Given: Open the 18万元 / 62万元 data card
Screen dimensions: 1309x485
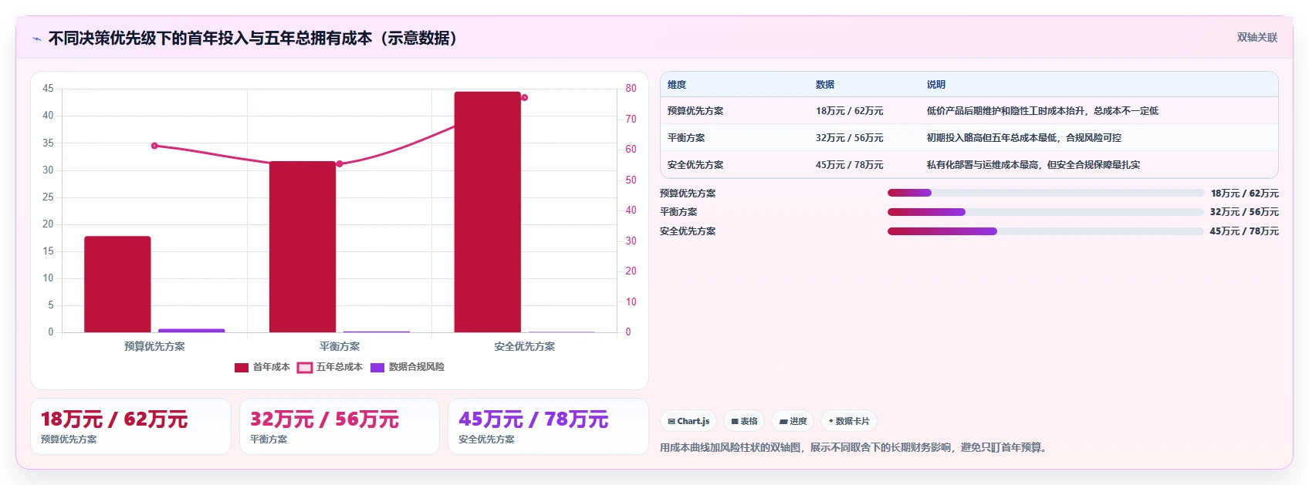Looking at the screenshot, I should click(130, 426).
